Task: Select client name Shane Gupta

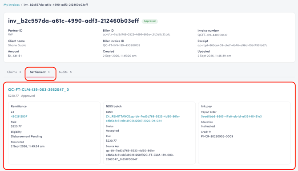Action: click(17, 45)
